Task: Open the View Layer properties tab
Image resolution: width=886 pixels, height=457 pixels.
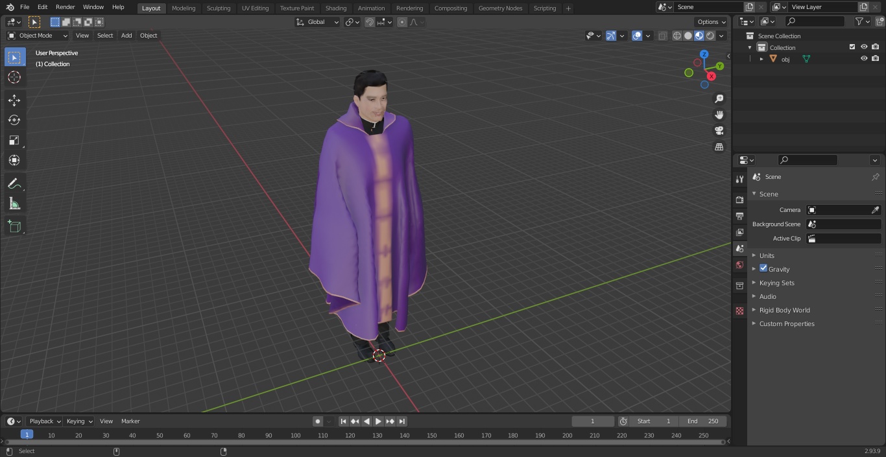Action: (739, 232)
